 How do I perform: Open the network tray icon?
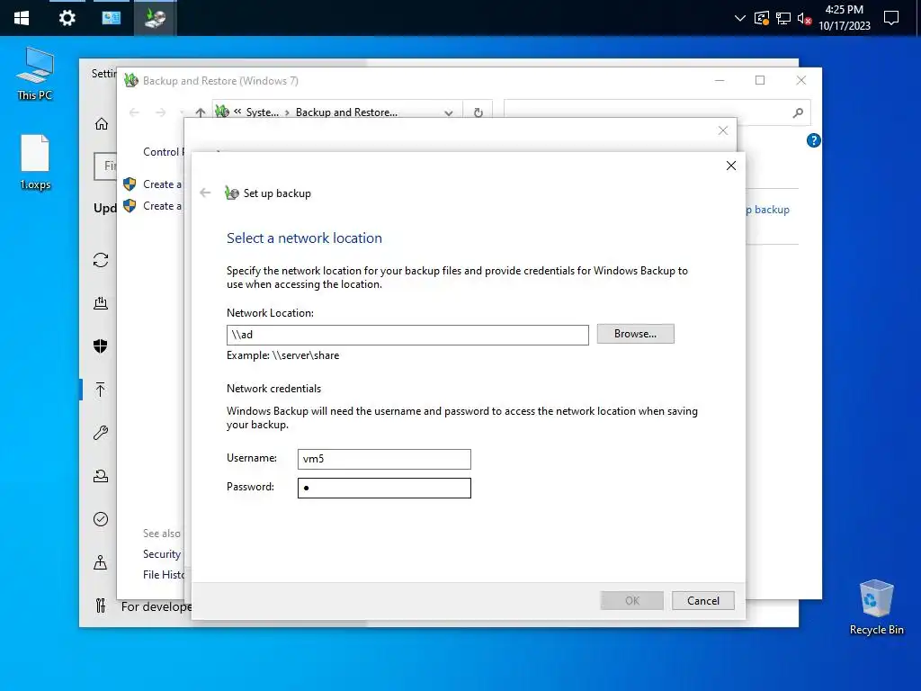click(783, 18)
